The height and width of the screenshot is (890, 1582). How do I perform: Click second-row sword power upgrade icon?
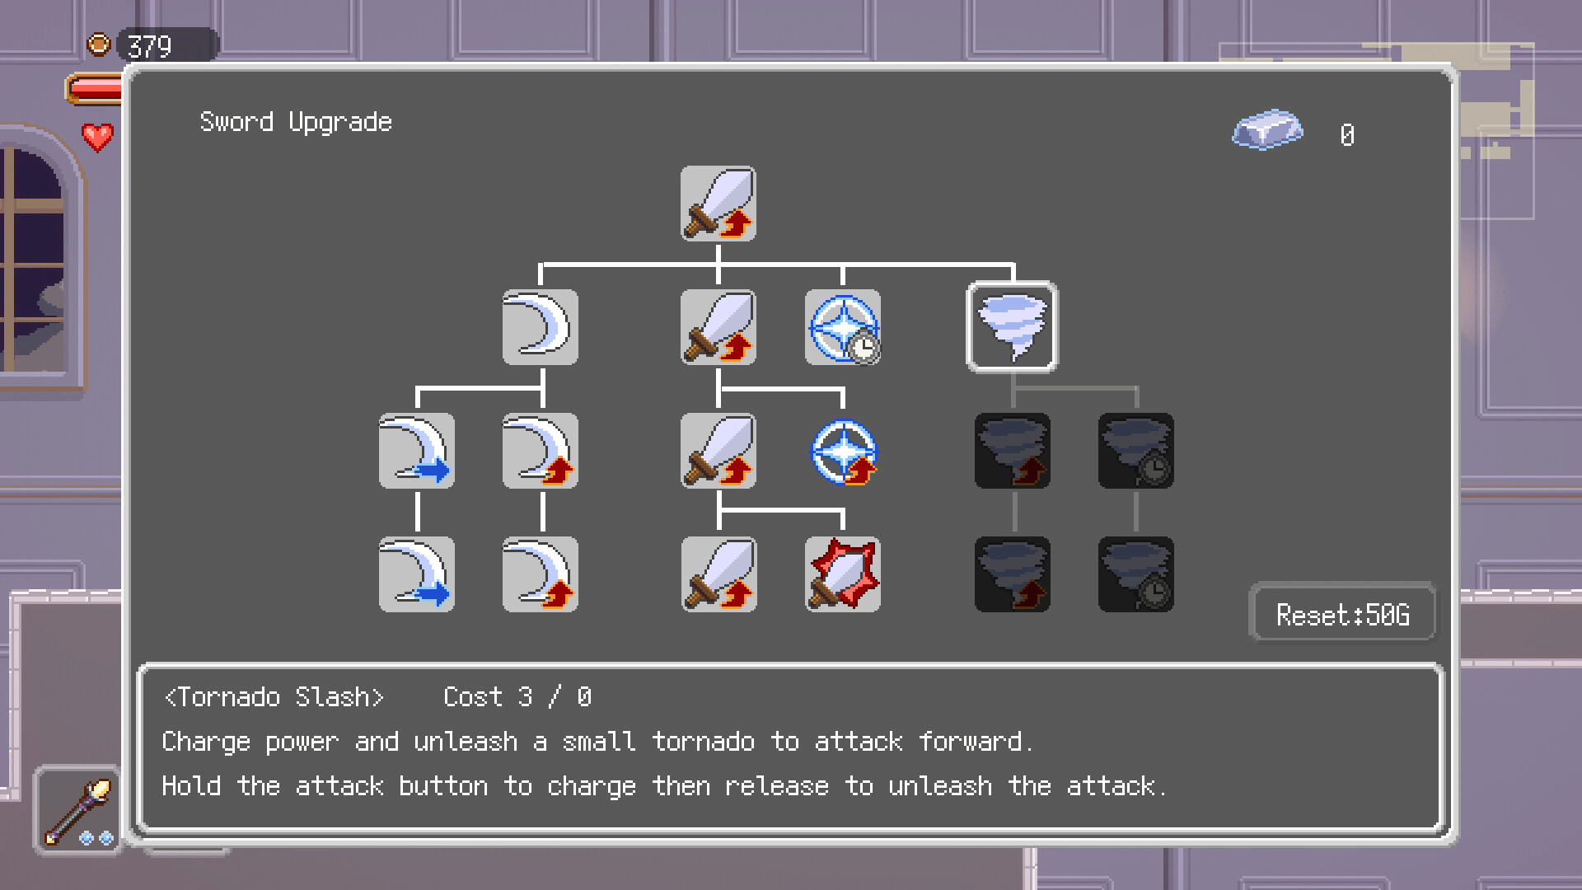click(x=718, y=327)
